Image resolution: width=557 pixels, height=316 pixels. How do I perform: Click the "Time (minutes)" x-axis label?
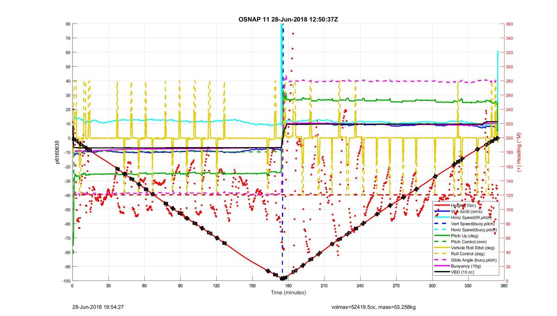[288, 292]
